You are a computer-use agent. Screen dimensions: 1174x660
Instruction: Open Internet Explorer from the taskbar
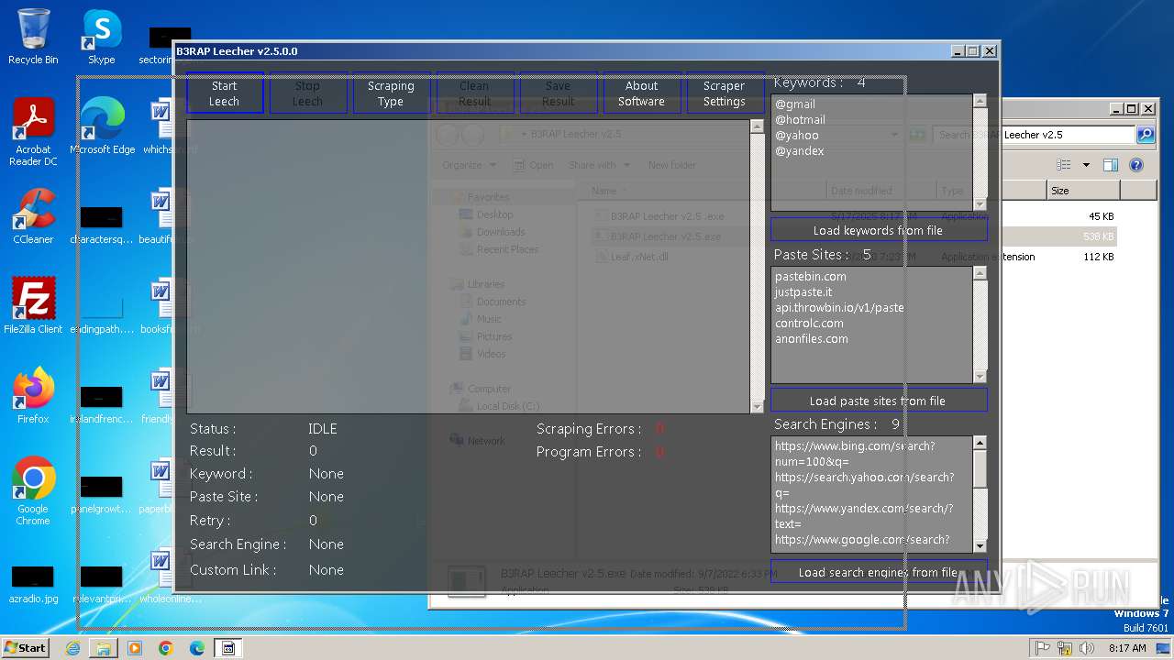coord(72,648)
